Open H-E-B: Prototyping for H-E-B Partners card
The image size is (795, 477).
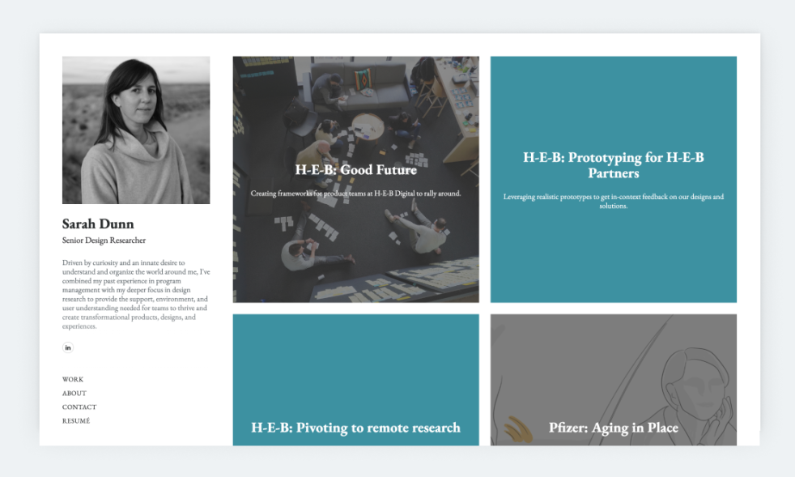coord(614,179)
